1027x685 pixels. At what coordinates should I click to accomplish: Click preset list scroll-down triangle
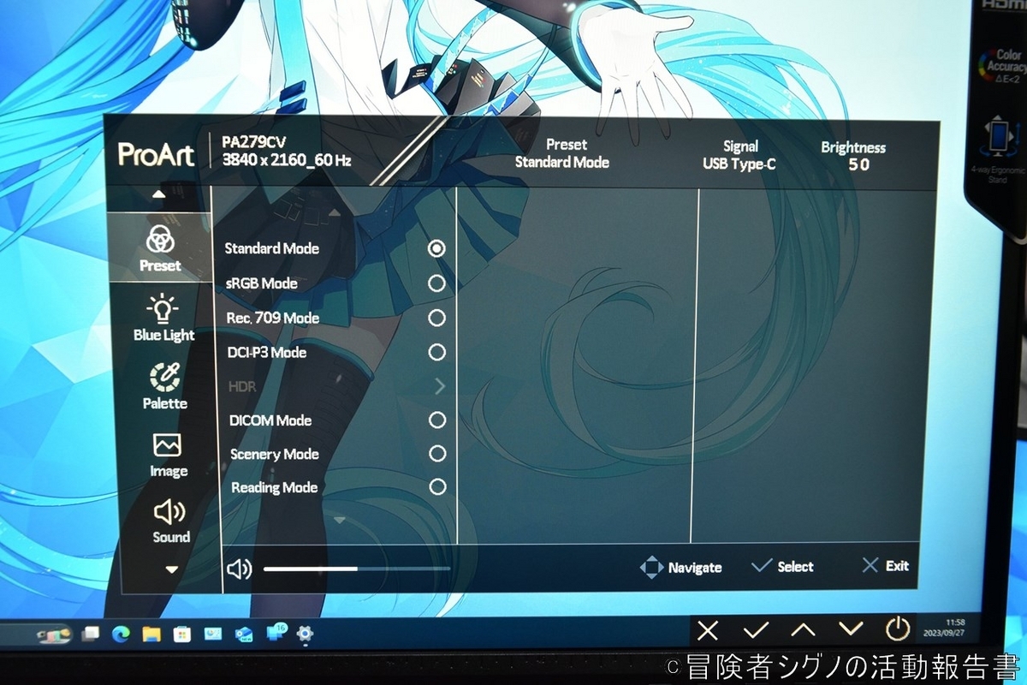339,520
